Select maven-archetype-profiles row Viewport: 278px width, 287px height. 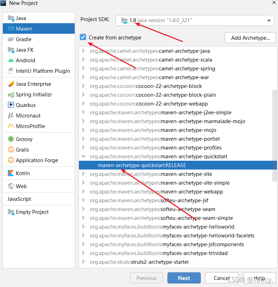178,147
